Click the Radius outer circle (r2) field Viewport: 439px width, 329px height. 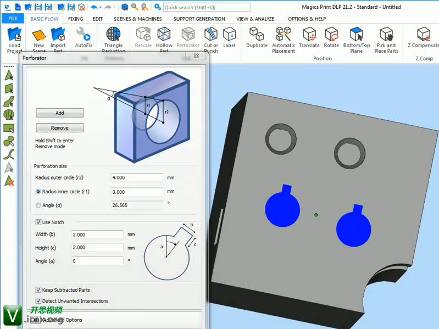[136, 178]
